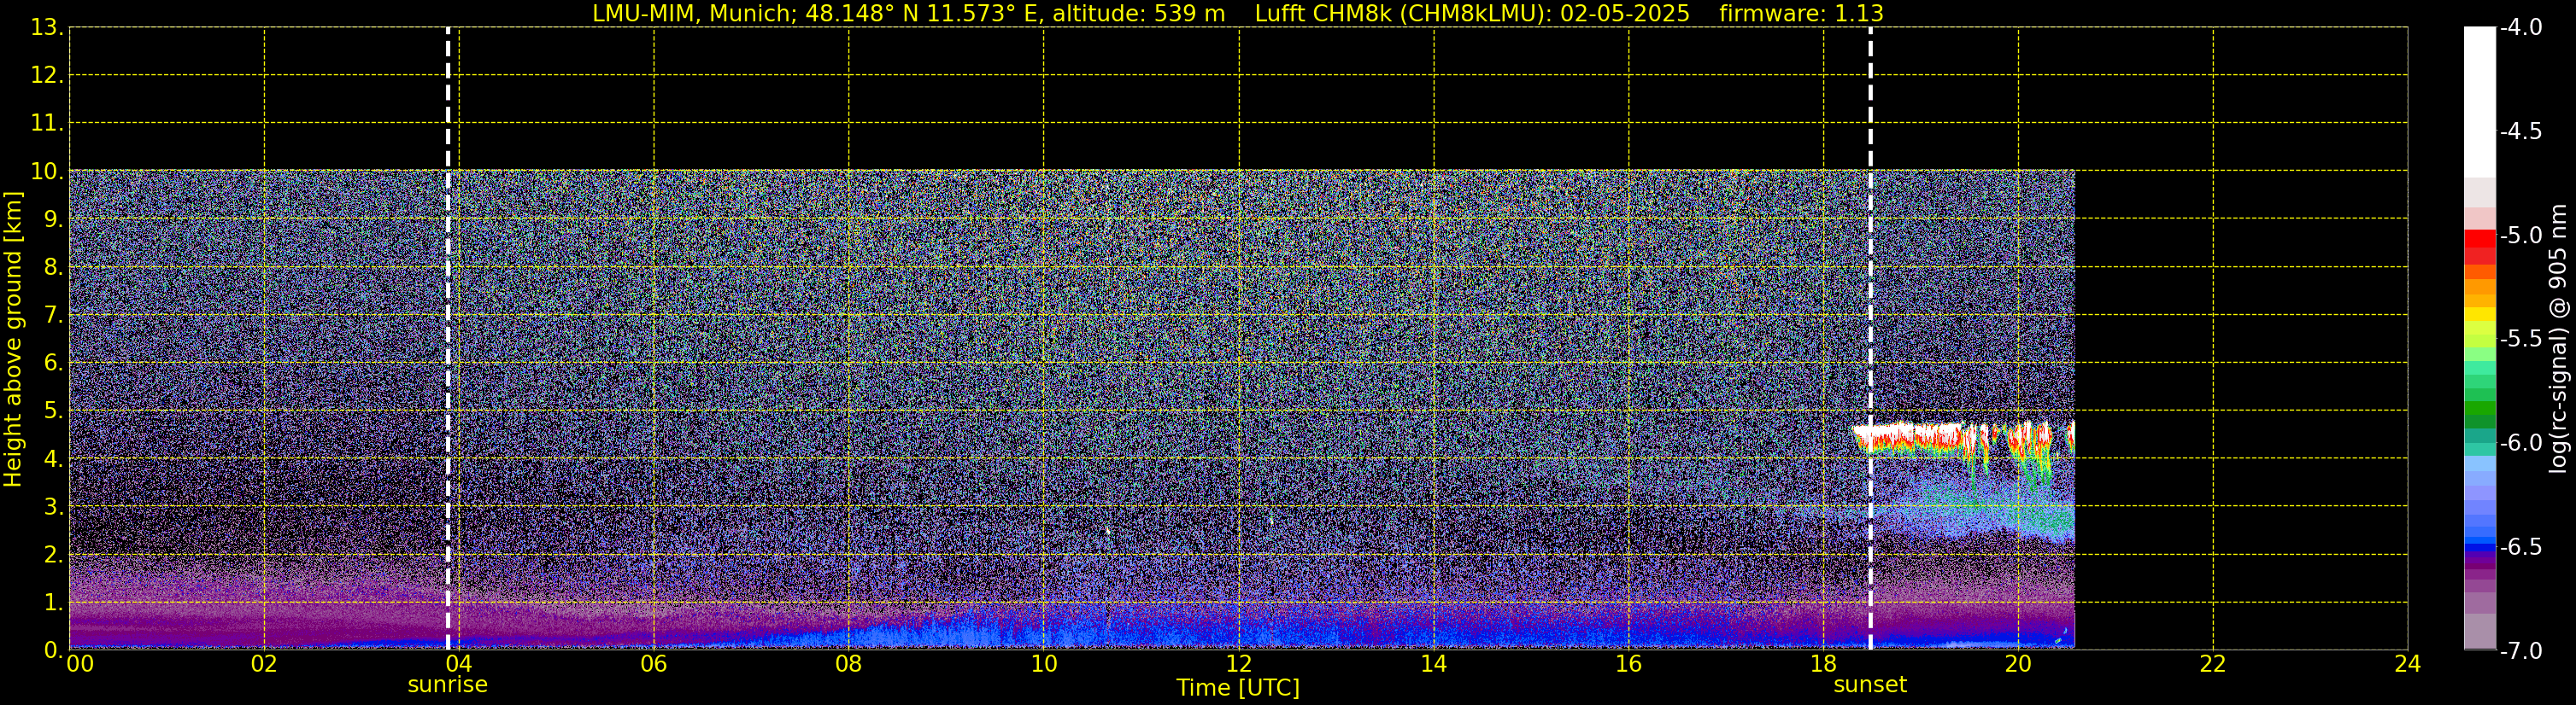Click the sunrise label below the time axis
2576x705 pixels.
[447, 685]
